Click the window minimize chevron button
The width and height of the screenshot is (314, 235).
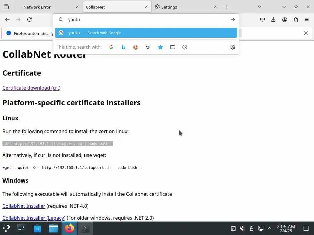pos(284,7)
